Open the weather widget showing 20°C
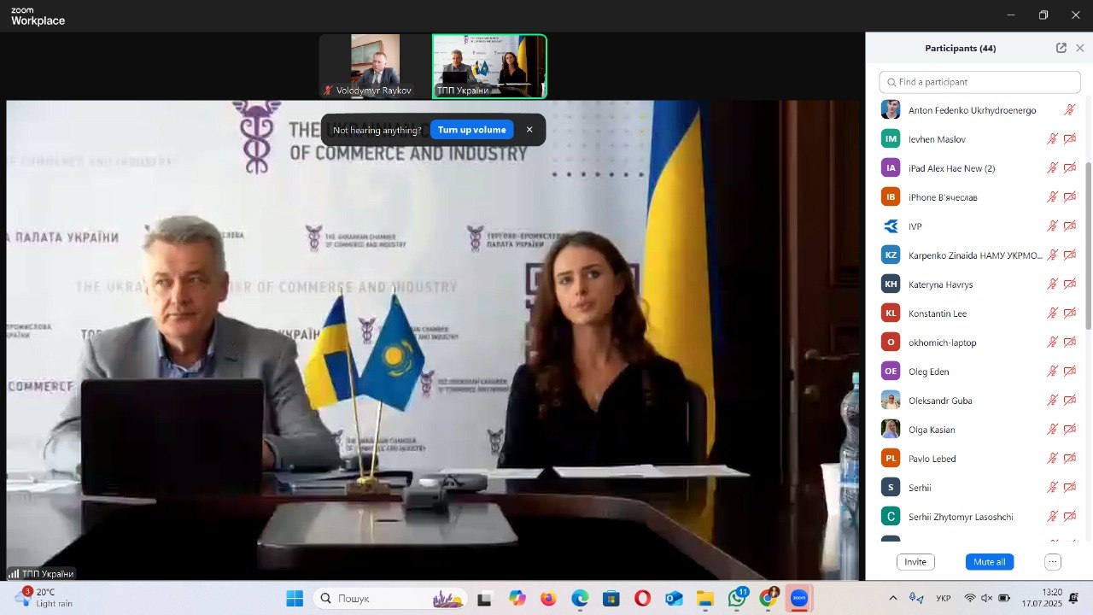The width and height of the screenshot is (1093, 615). point(44,598)
